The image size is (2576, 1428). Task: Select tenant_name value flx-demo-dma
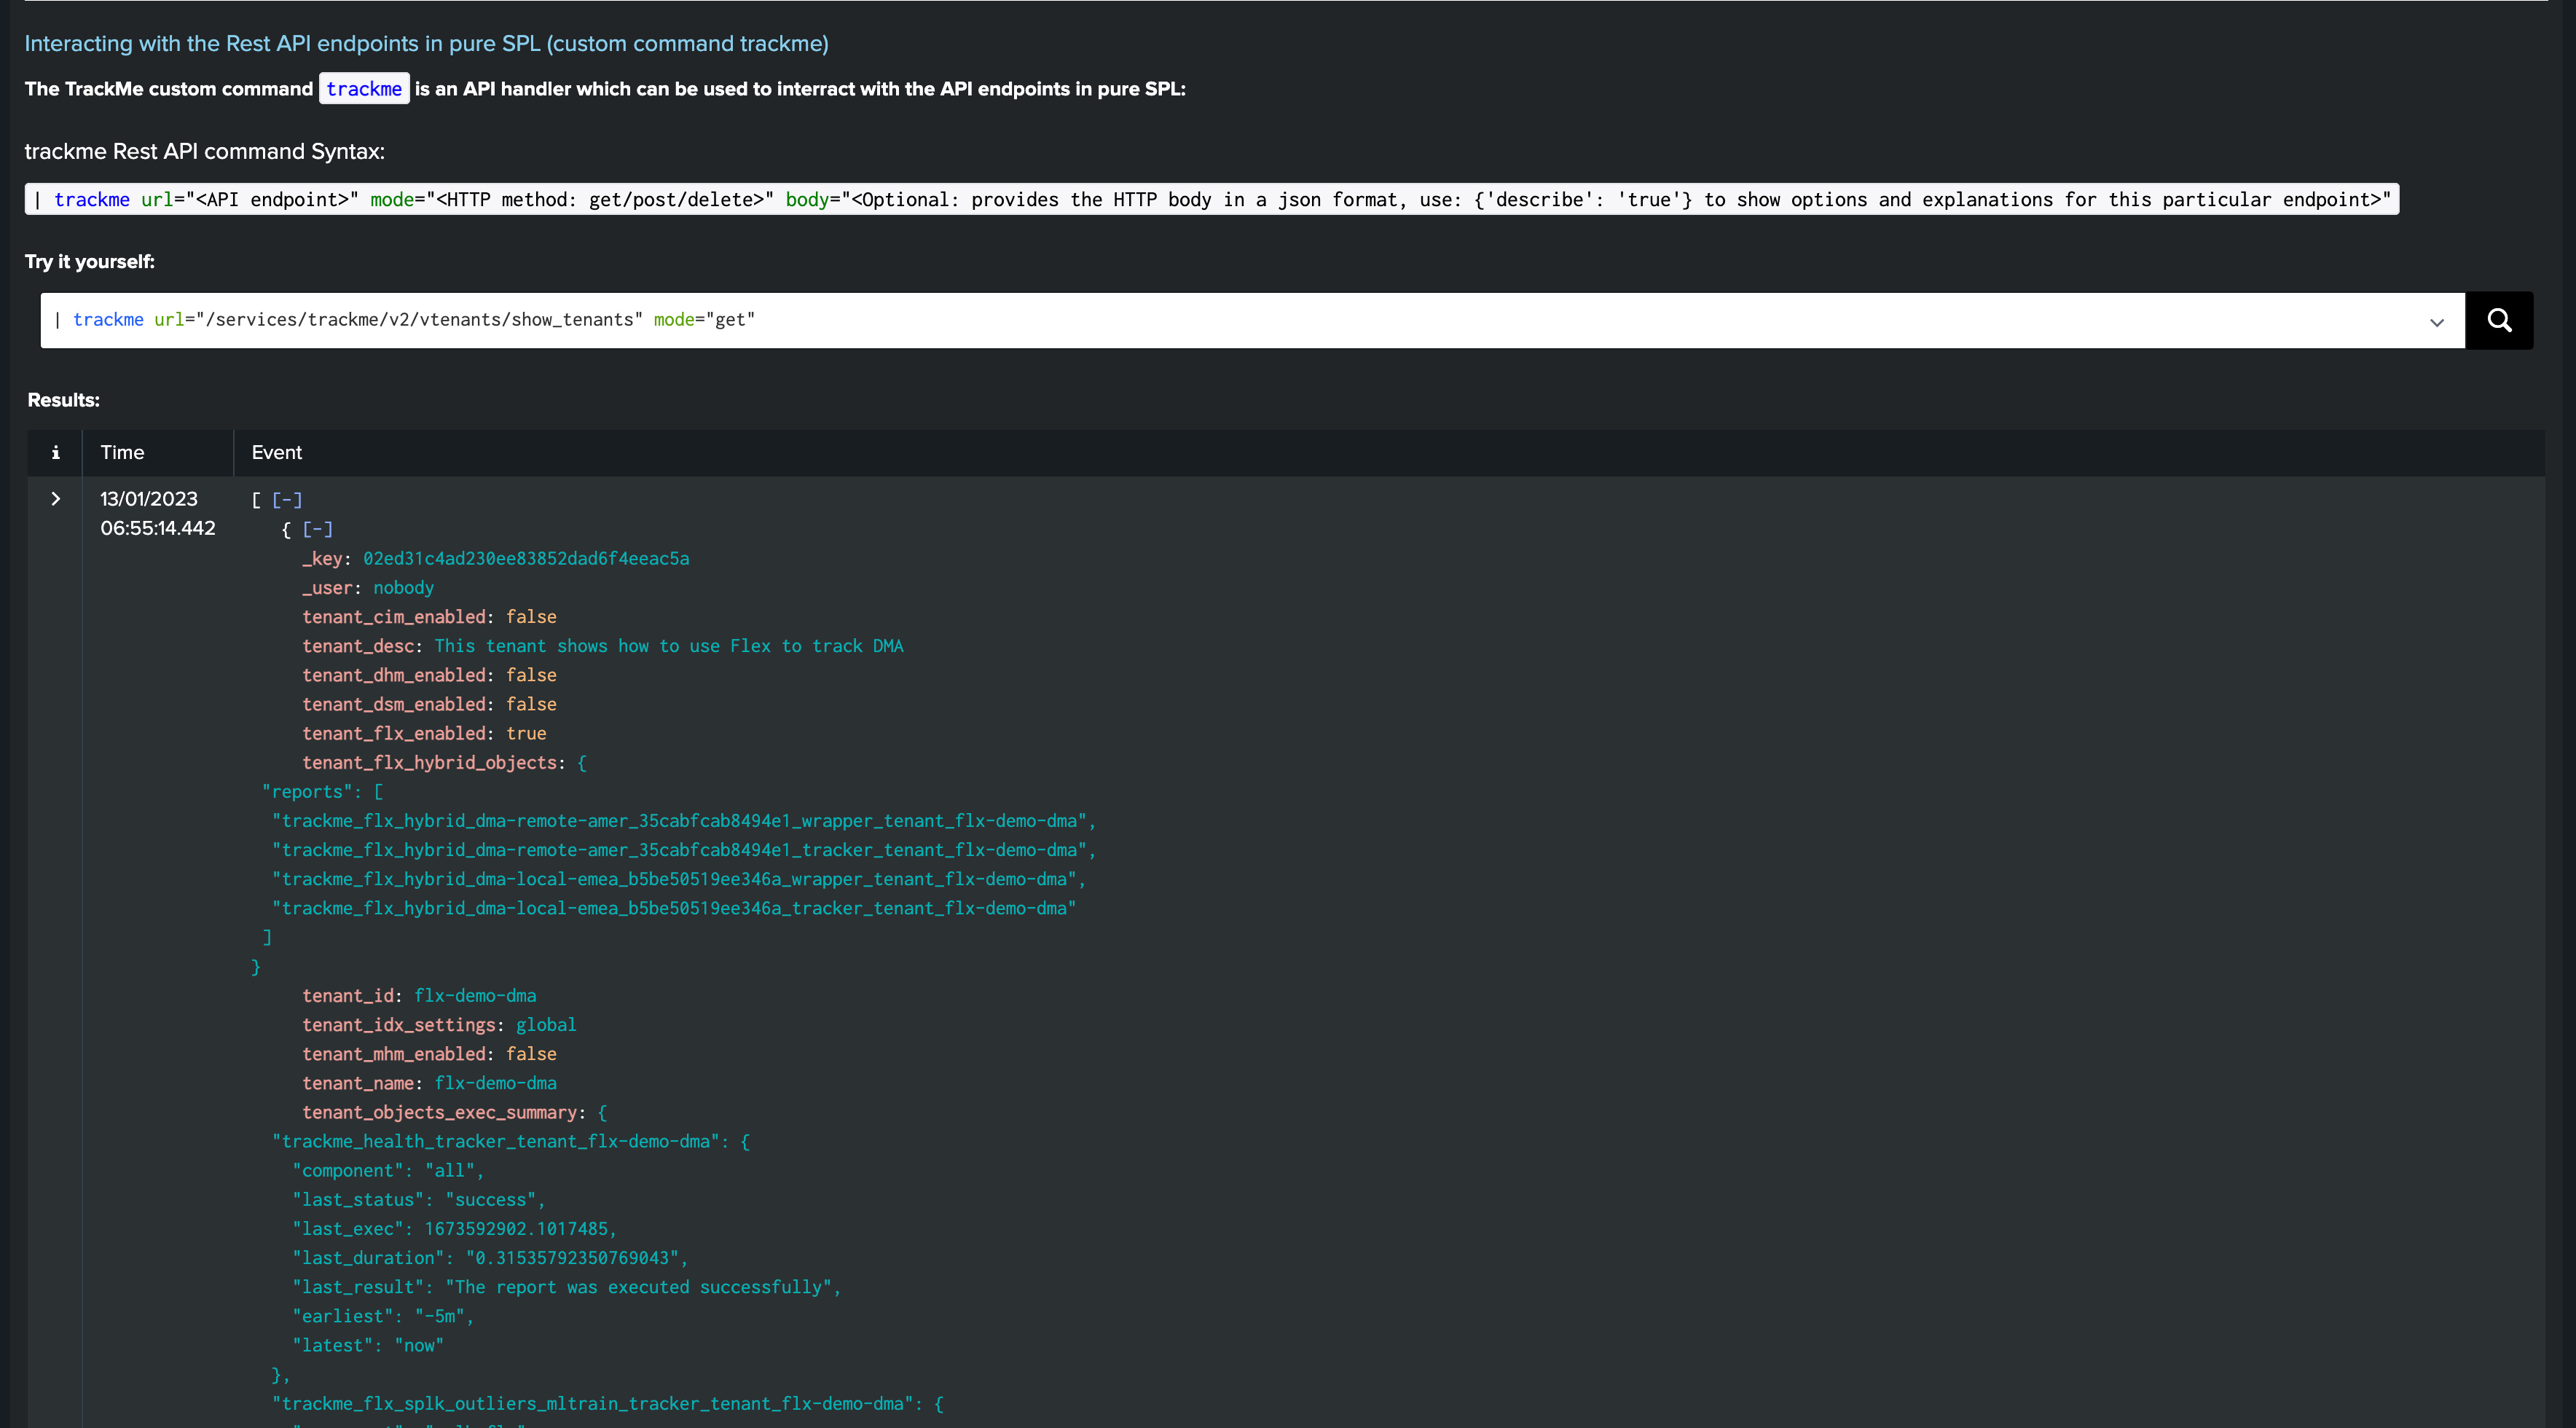click(x=496, y=1083)
